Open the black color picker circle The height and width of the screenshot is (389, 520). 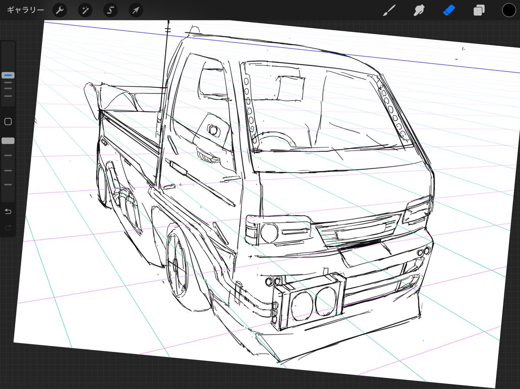pos(509,10)
